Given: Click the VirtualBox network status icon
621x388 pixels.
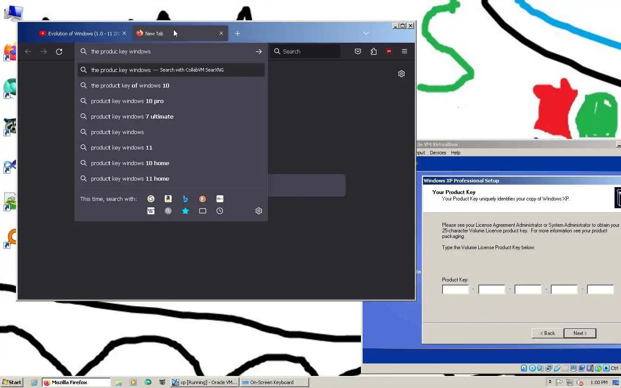Looking at the screenshot, I should [x=549, y=368].
